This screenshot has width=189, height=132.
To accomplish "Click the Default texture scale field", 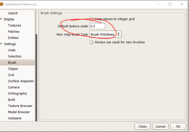I will (x=97, y=26).
